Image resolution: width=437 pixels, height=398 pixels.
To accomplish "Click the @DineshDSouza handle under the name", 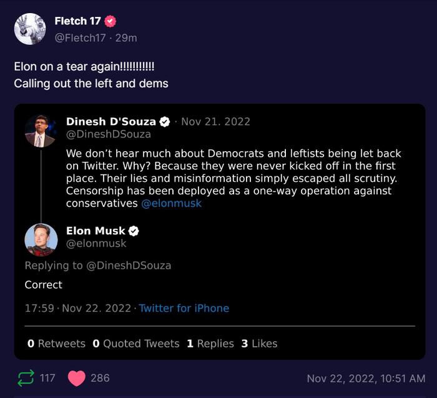I will coord(109,134).
